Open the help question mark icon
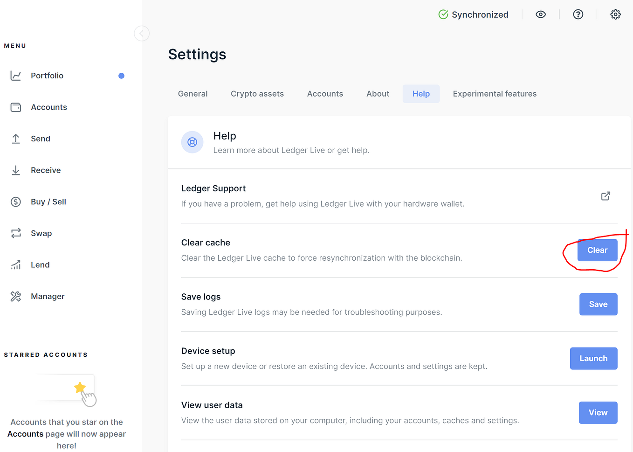Viewport: 633px width, 452px height. 578,14
